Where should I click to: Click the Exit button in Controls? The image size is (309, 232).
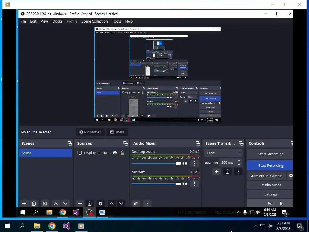(270, 203)
